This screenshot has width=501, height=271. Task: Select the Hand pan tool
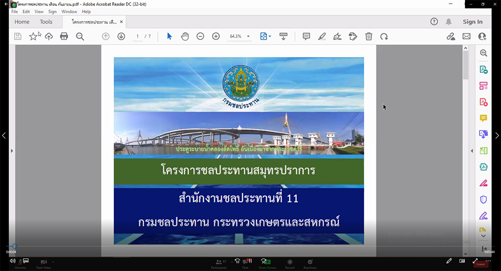(x=185, y=36)
